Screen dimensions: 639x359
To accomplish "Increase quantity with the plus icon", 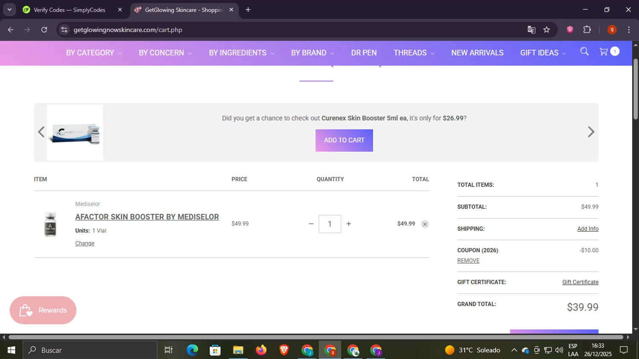I will (348, 224).
